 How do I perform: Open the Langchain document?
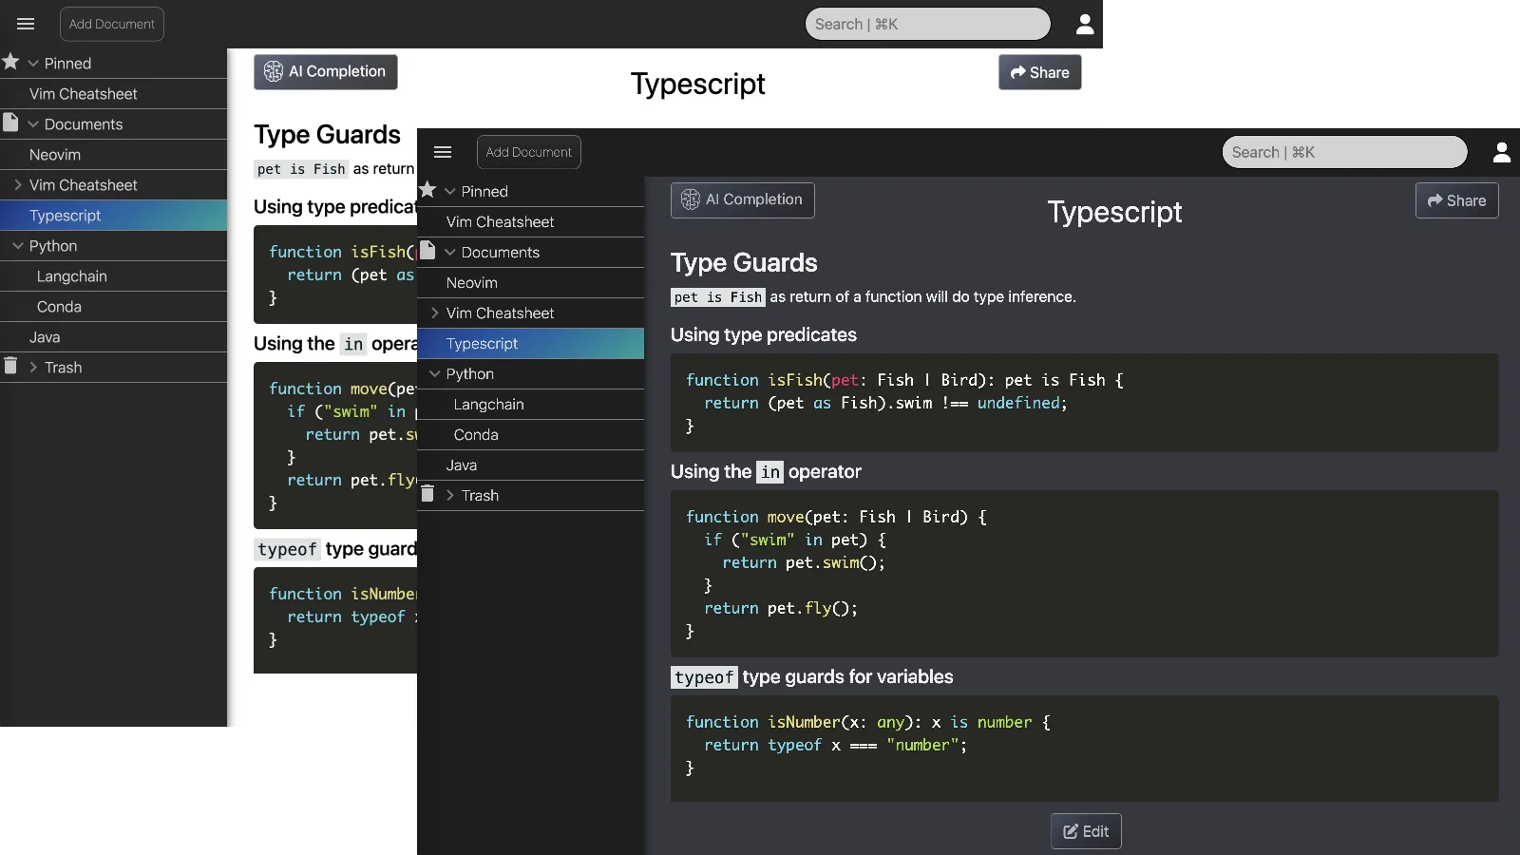(x=488, y=404)
